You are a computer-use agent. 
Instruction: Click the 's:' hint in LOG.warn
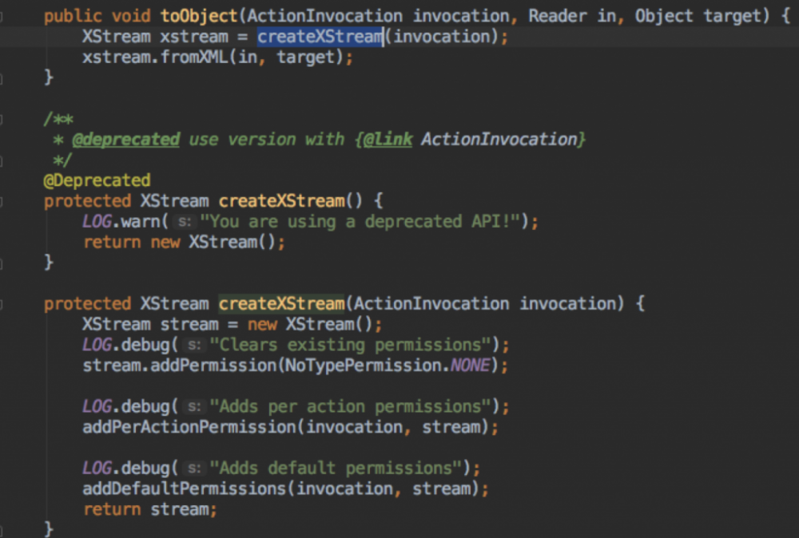184,222
